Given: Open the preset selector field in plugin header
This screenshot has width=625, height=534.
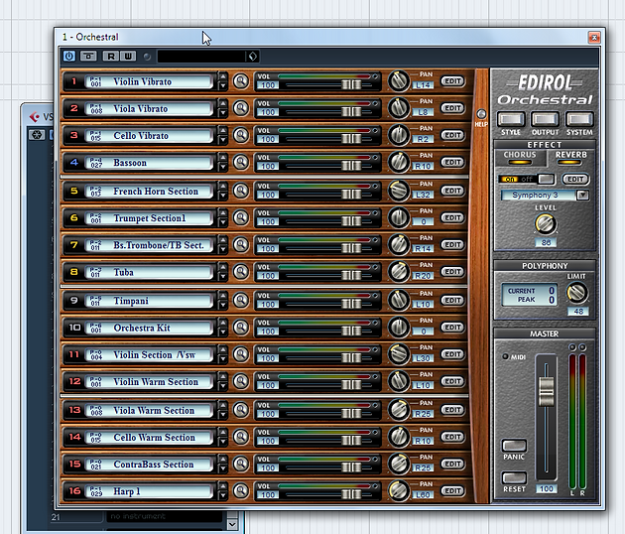Looking at the screenshot, I should coord(201,57).
